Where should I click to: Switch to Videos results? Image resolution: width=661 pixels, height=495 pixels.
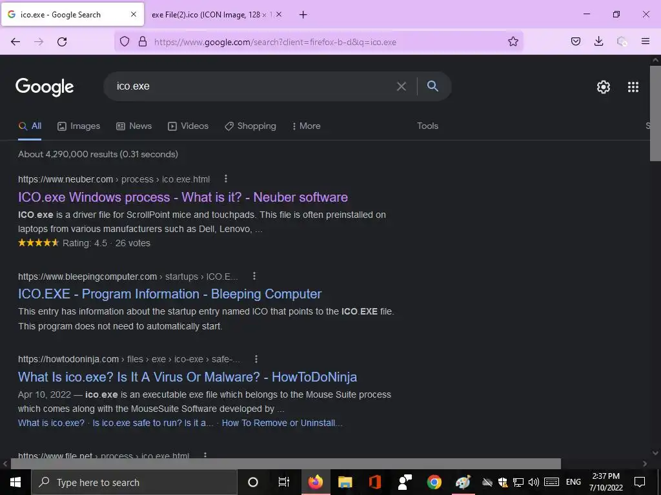pos(188,126)
